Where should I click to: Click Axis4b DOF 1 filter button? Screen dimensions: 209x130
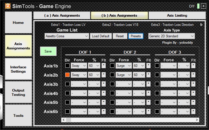[x=104, y=93]
